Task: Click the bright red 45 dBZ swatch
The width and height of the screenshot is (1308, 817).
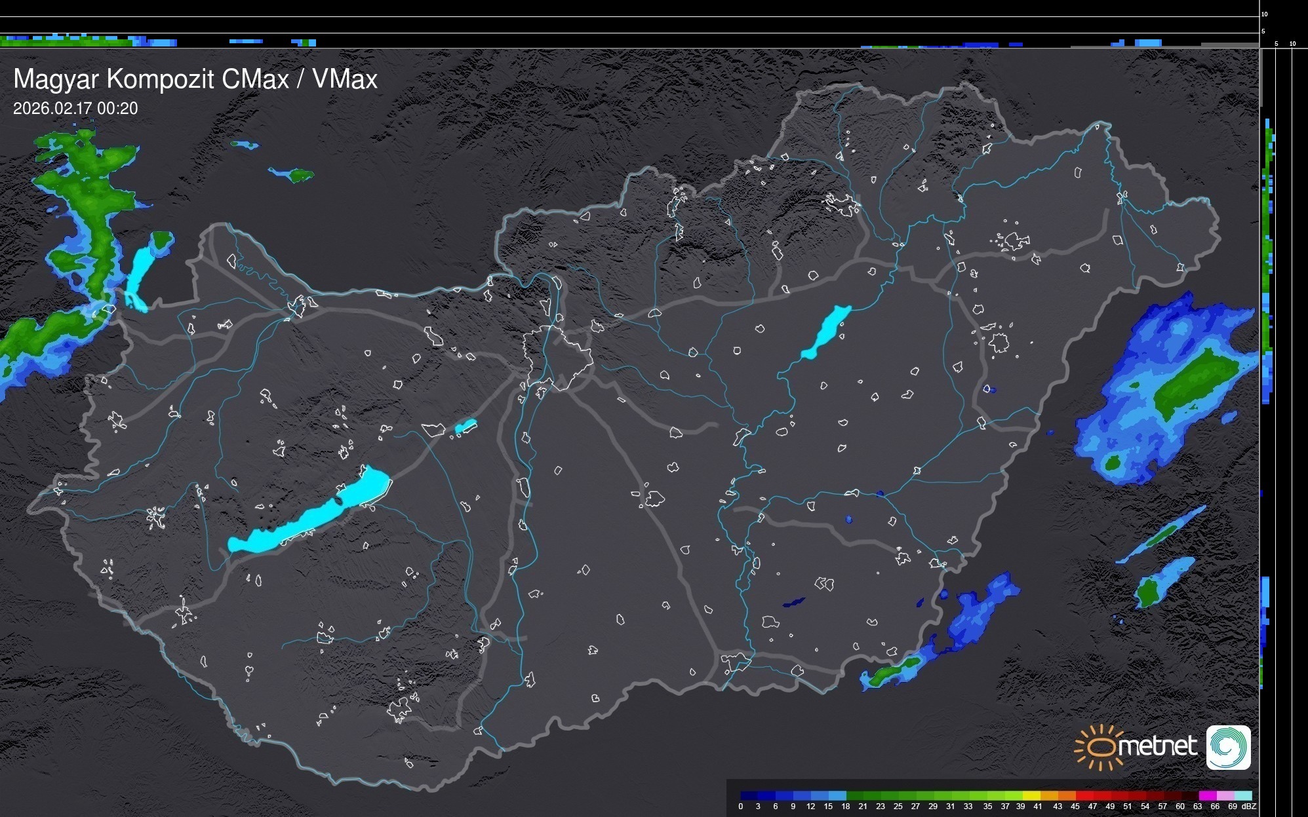Action: point(1084,795)
